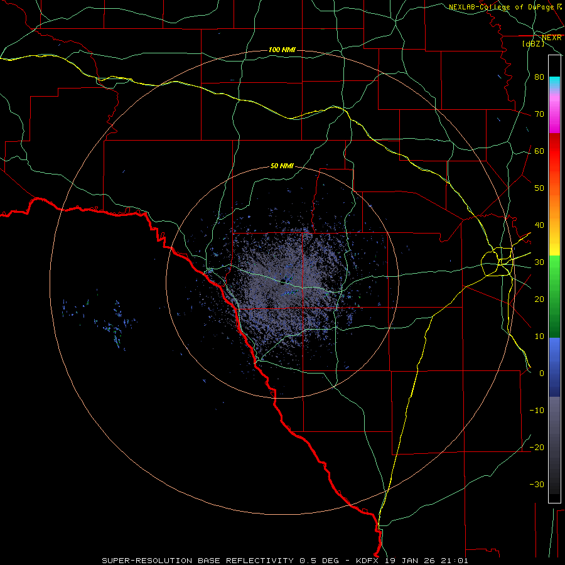The width and height of the screenshot is (565, 565).
Task: Click the "NEXR" label above the scale
Action: pos(552,38)
